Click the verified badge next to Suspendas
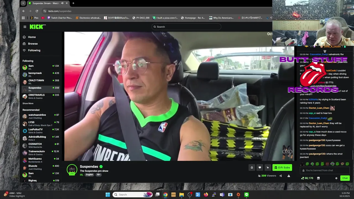Viewport: 354px width, 199px height. coord(101,167)
